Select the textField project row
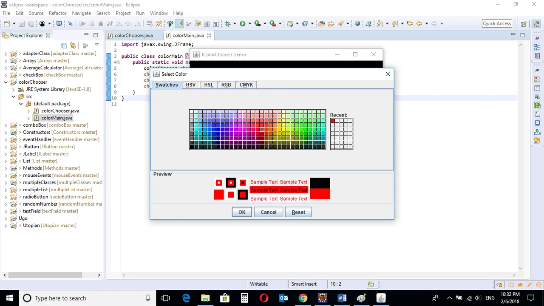 [x=50, y=211]
